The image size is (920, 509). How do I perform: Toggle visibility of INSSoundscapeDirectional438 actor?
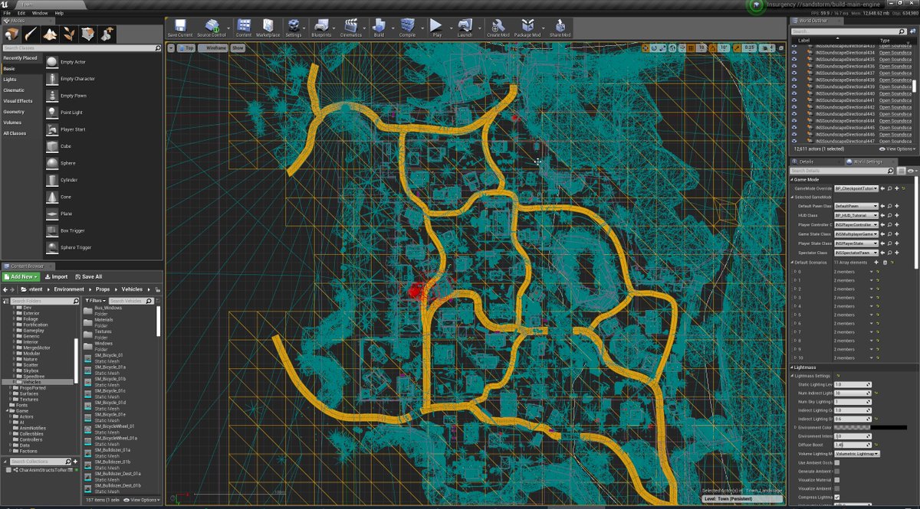coord(794,80)
